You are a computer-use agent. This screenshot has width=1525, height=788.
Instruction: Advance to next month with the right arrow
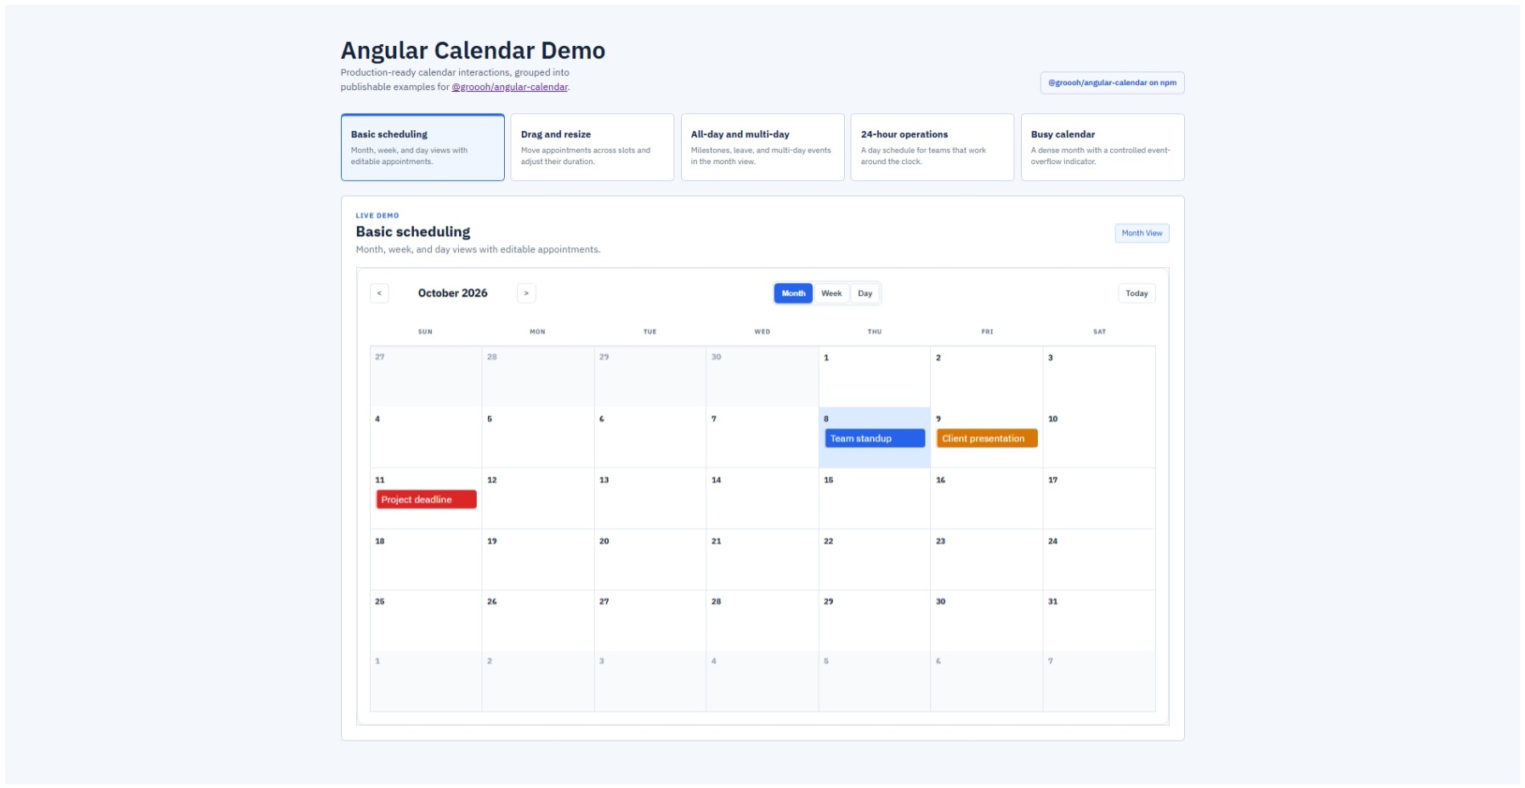(526, 293)
